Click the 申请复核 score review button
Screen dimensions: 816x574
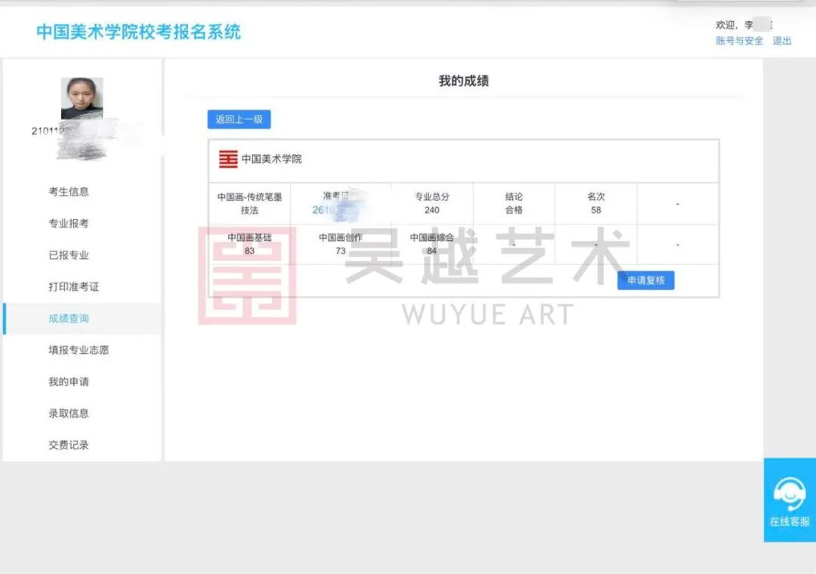[x=645, y=280]
